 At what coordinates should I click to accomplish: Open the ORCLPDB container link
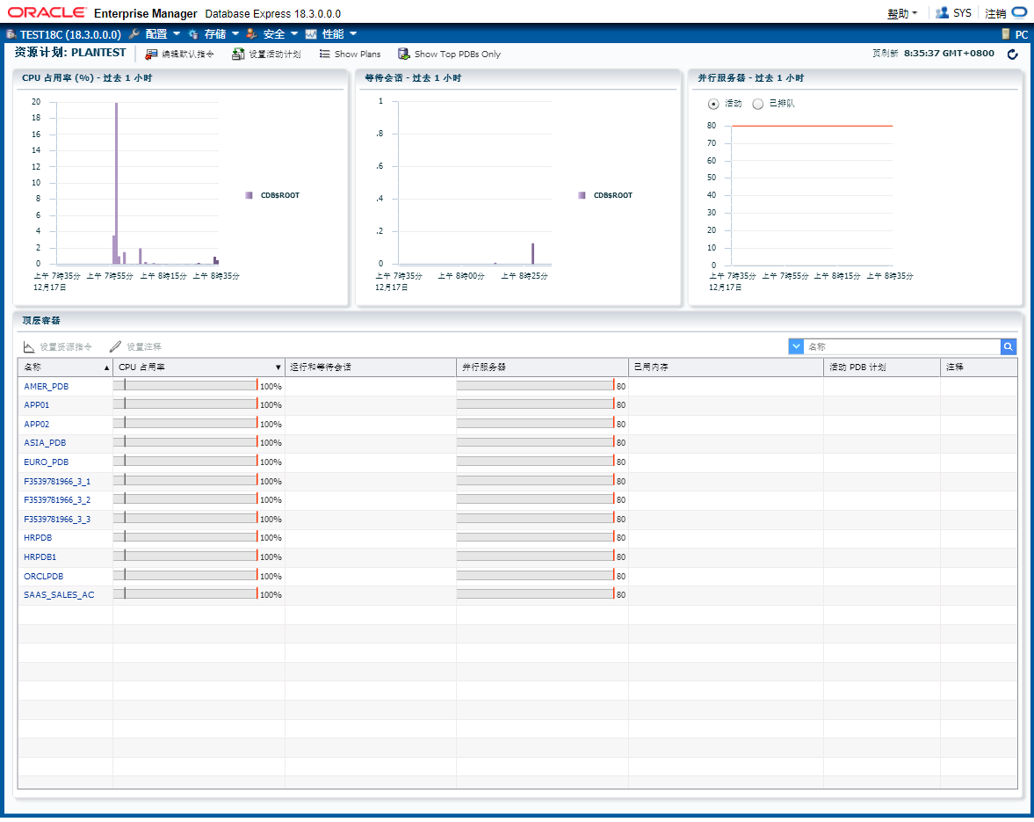pos(44,576)
